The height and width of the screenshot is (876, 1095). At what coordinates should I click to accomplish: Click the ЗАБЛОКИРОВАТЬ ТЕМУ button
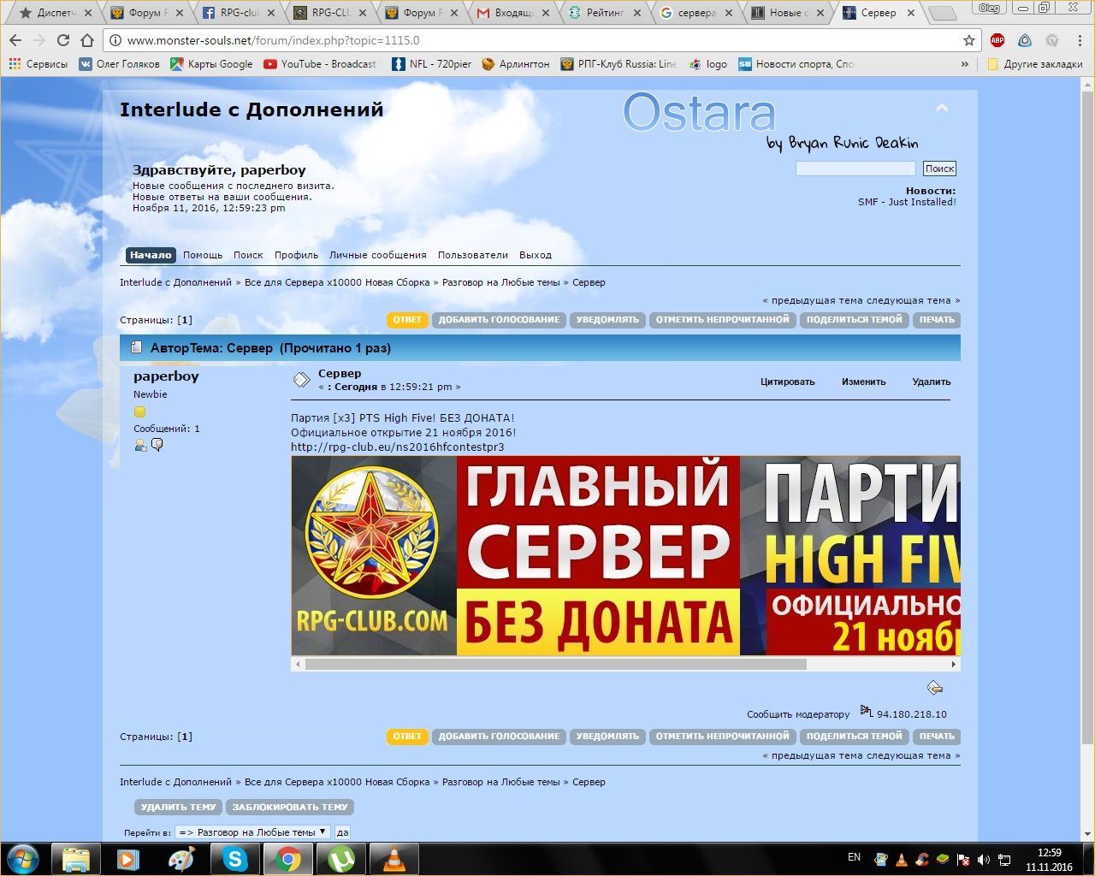click(x=290, y=808)
